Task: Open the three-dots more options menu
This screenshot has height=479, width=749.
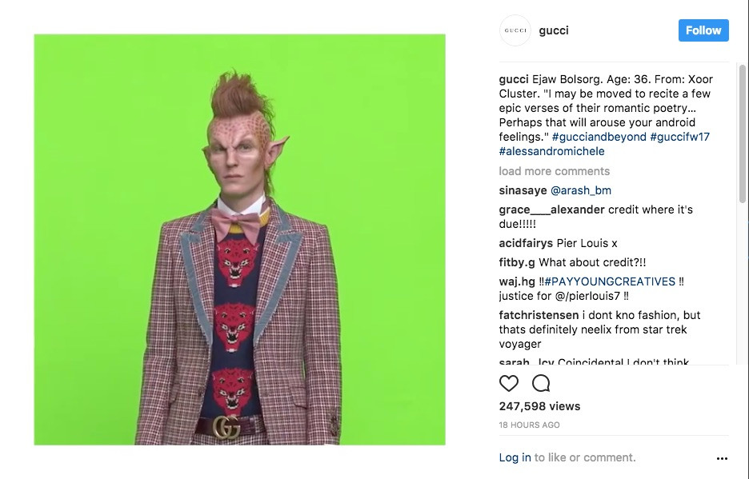Action: click(722, 458)
